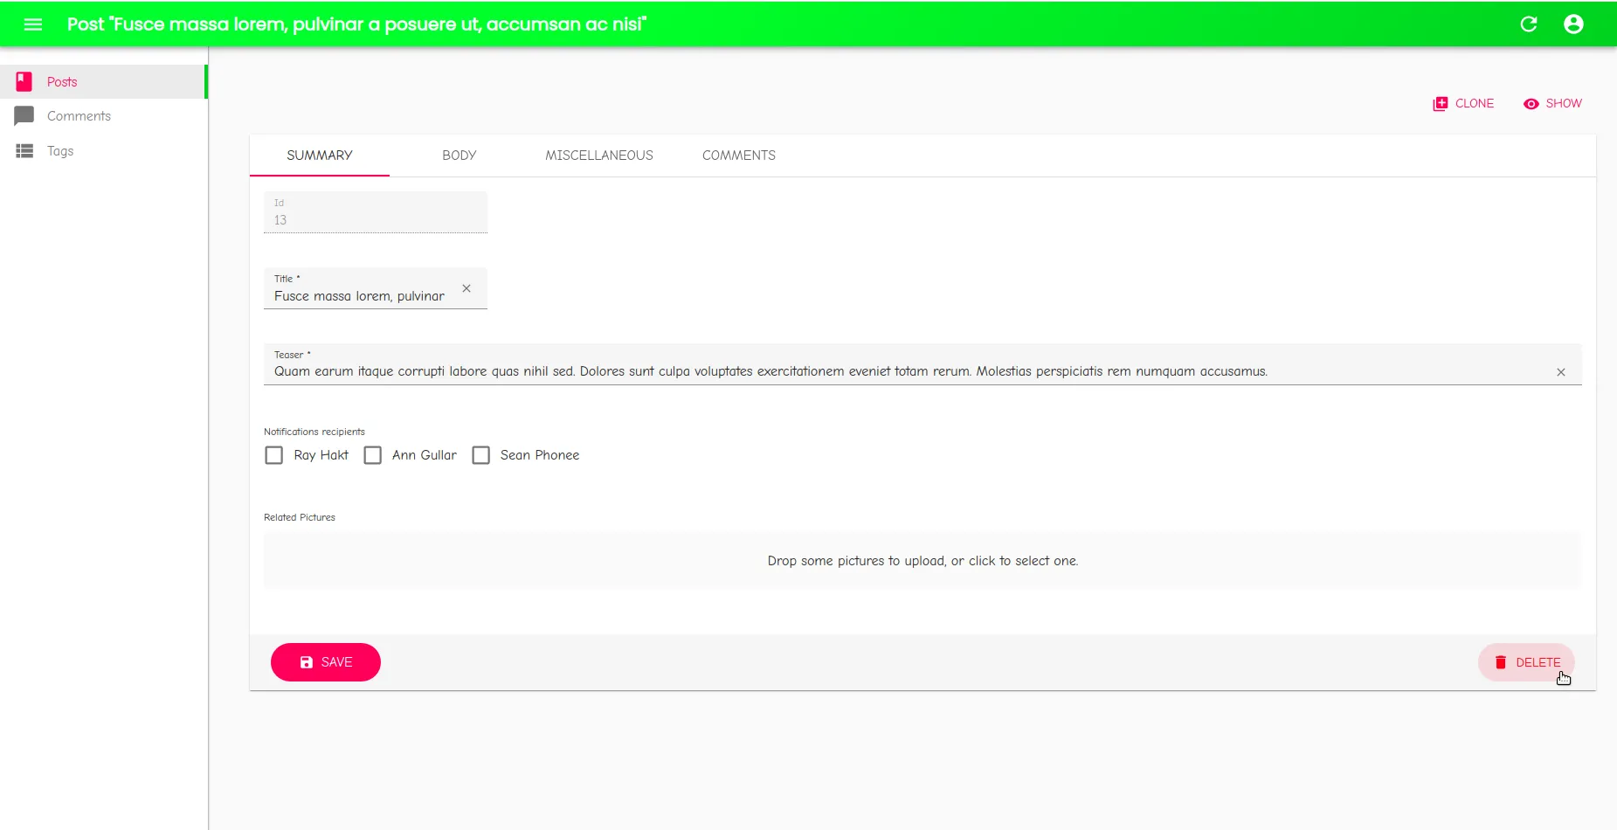Check the Ray Hakt recipient checkbox
The height and width of the screenshot is (830, 1617).
tap(274, 455)
